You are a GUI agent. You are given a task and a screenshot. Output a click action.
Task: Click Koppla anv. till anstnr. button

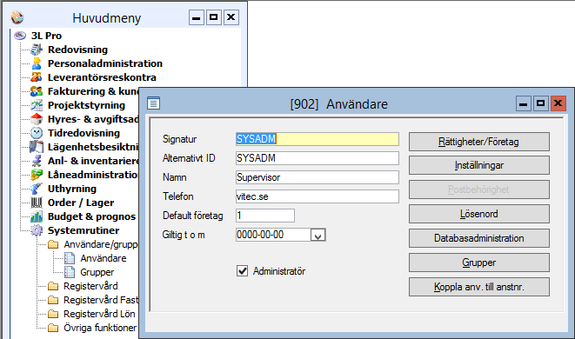tap(479, 287)
